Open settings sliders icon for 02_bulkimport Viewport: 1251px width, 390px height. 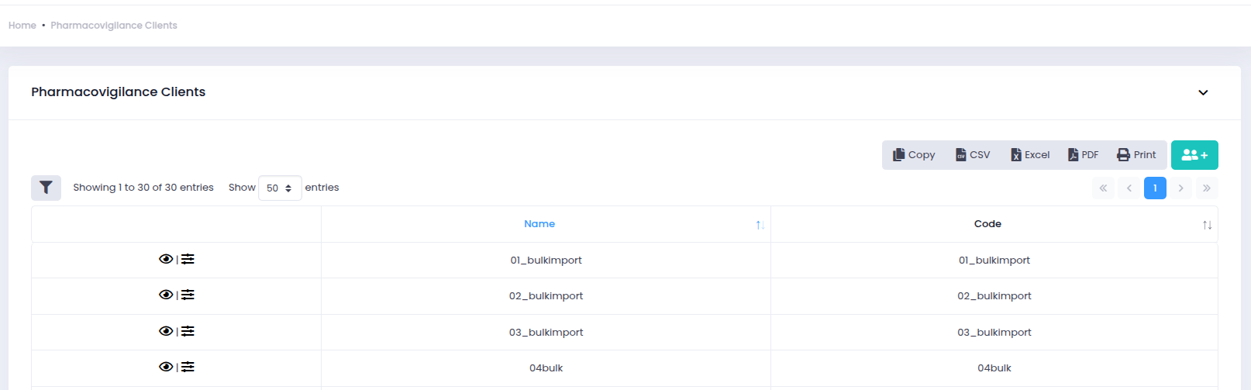188,295
